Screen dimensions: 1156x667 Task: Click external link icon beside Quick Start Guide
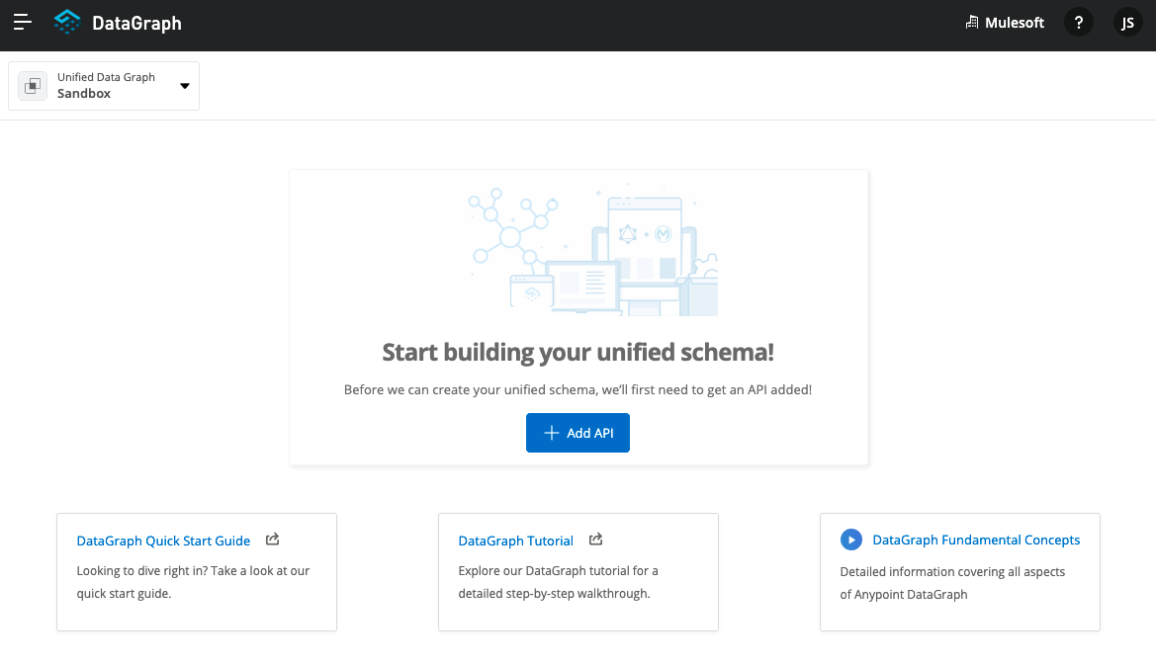pyautogui.click(x=272, y=540)
